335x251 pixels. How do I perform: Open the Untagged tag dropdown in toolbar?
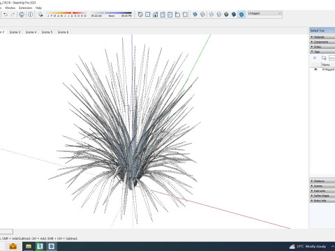pyautogui.click(x=265, y=13)
